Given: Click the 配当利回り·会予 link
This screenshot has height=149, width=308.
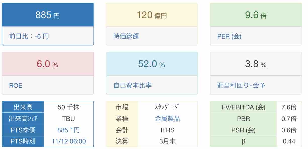Looking at the screenshot, I should pos(241,85).
